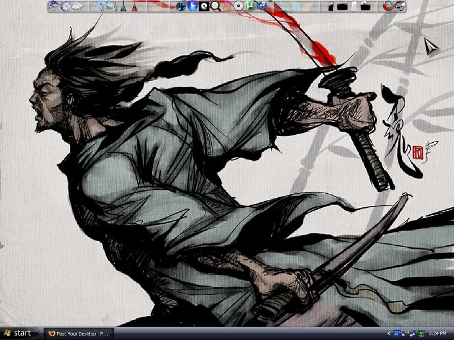Launch the green uTorrent dock icon
The height and width of the screenshot is (340, 454).
(x=250, y=6)
